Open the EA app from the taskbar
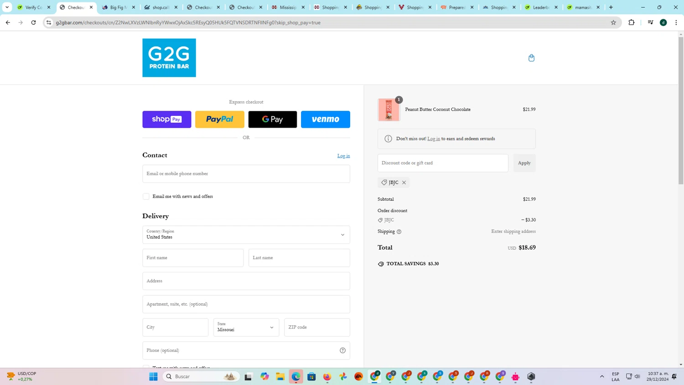The width and height of the screenshot is (684, 385). point(358,376)
